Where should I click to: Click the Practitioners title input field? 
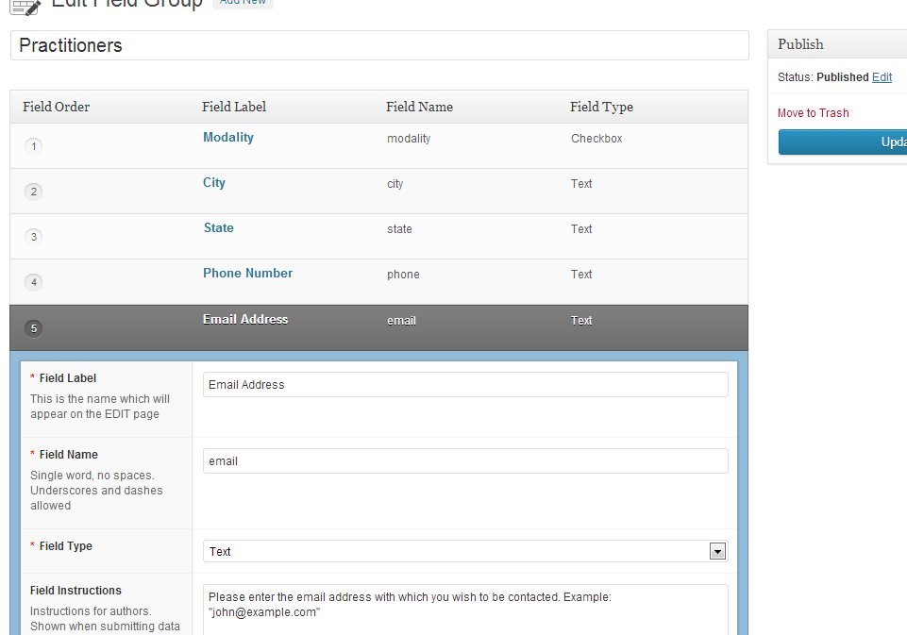click(x=378, y=45)
